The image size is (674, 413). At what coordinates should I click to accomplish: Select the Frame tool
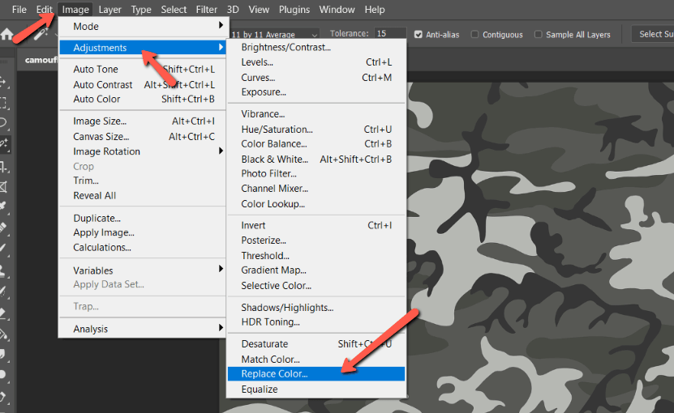coord(4,187)
